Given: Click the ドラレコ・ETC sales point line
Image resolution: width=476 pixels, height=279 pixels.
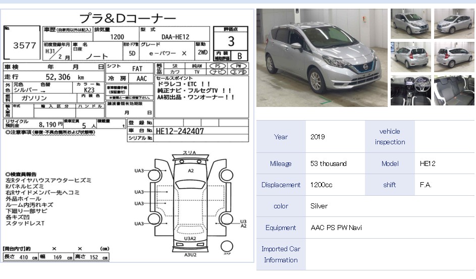Looking at the screenshot, I should pos(183,84).
